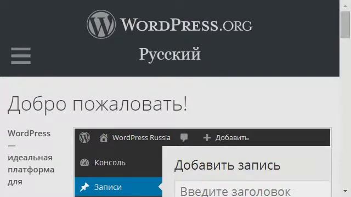Click the Добавить запись heading
Screen dimensions: 351x197
pyautogui.click(x=227, y=165)
